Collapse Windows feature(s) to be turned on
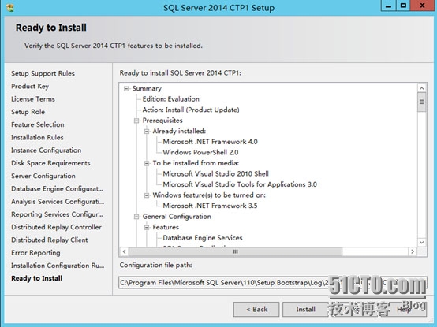 [x=147, y=195]
